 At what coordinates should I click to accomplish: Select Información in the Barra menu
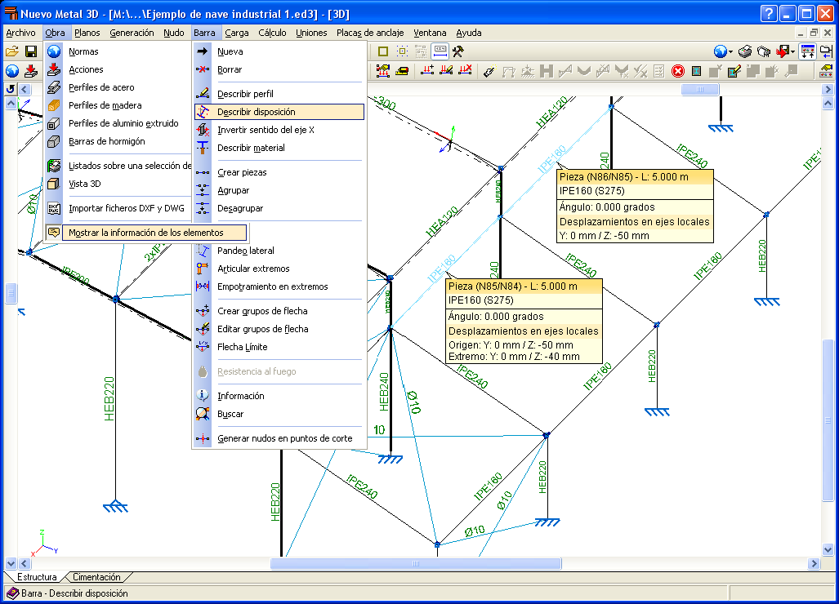(240, 396)
